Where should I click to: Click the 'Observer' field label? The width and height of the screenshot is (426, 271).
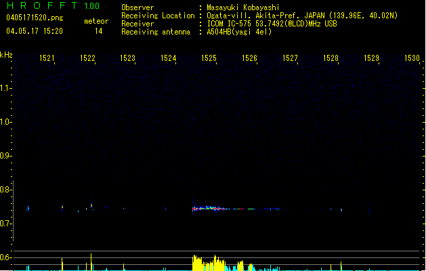click(x=137, y=7)
